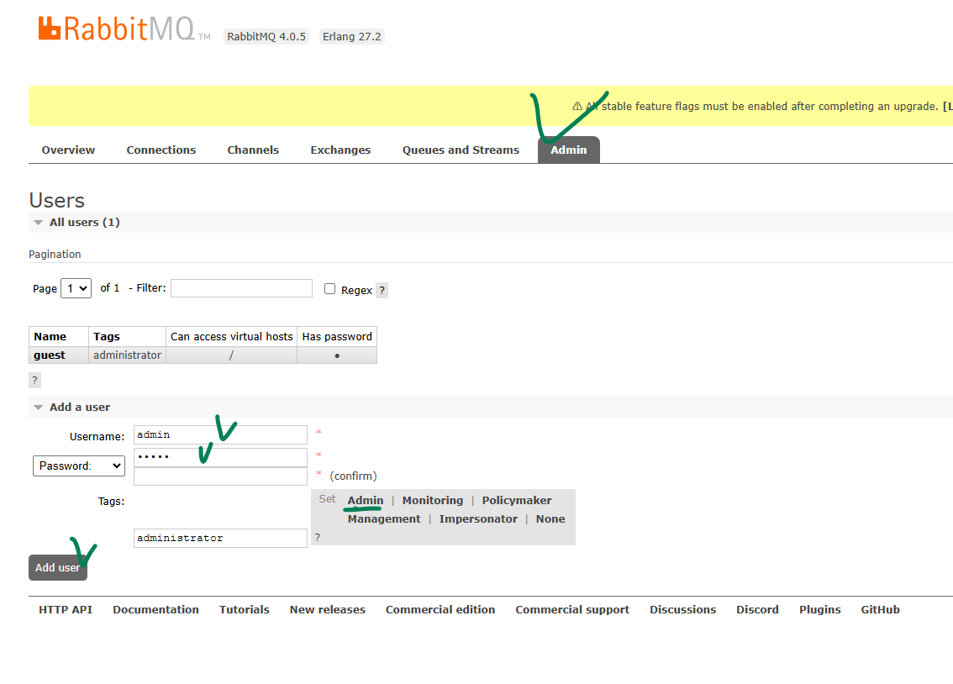Image resolution: width=953 pixels, height=684 pixels.
Task: Open the guest user entry
Action: (x=50, y=355)
